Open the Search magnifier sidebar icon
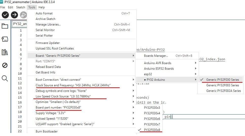 pos(5,78)
